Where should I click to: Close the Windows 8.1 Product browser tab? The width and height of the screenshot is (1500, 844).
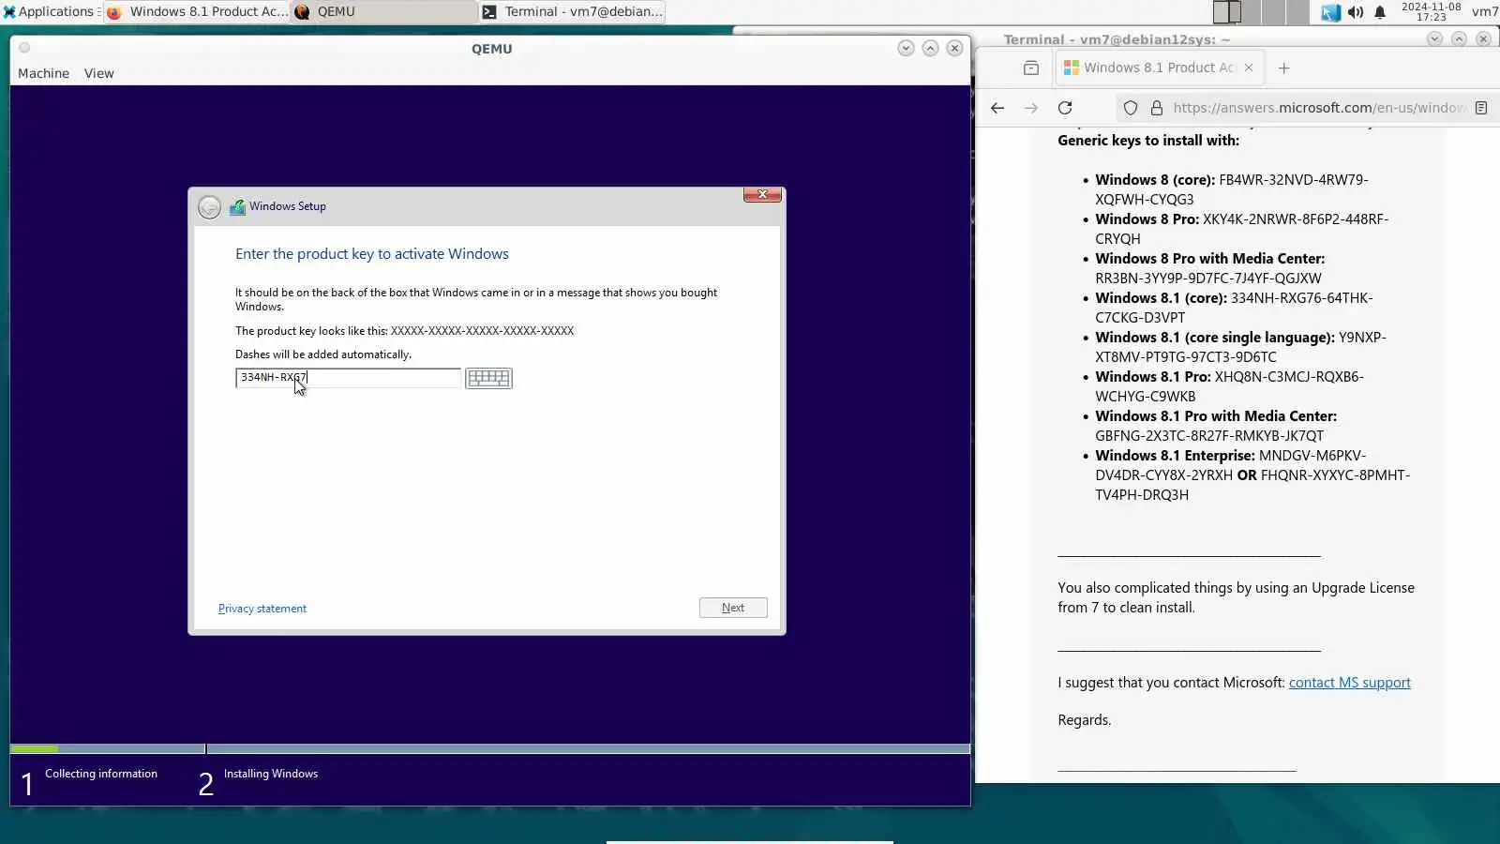[1249, 68]
